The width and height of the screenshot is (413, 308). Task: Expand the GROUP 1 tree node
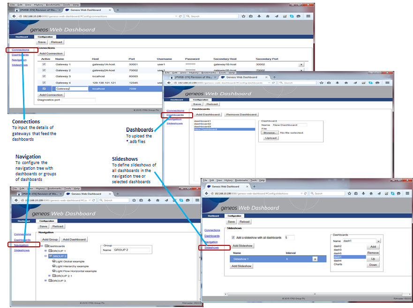46,251
